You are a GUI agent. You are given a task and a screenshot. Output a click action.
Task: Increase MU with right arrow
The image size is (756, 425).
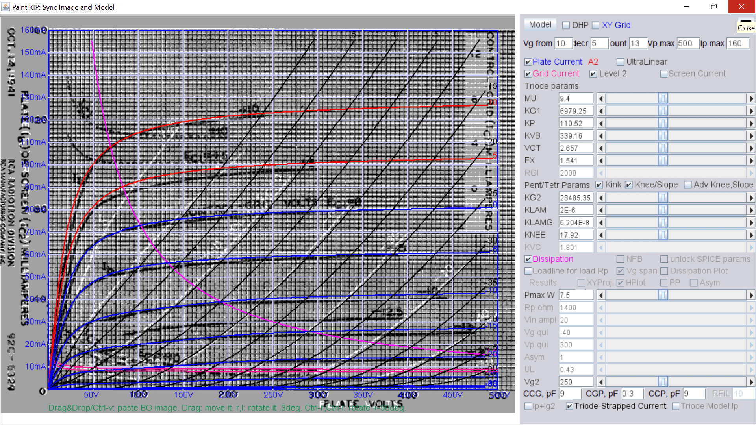[751, 98]
